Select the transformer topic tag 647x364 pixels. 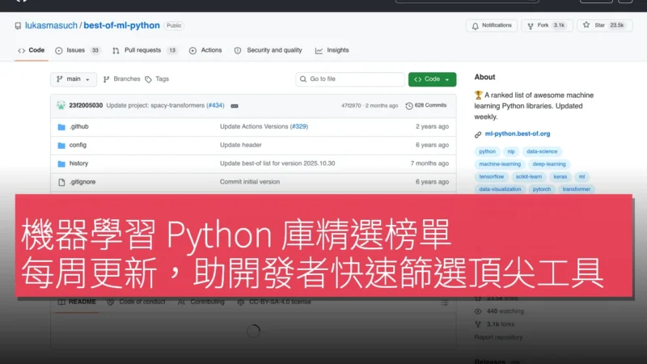[x=576, y=189]
